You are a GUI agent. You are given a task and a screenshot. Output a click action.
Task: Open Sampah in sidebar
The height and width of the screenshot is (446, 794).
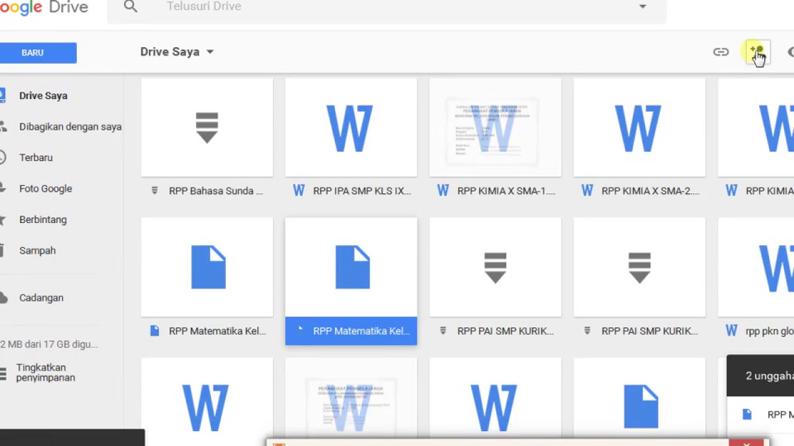click(37, 250)
